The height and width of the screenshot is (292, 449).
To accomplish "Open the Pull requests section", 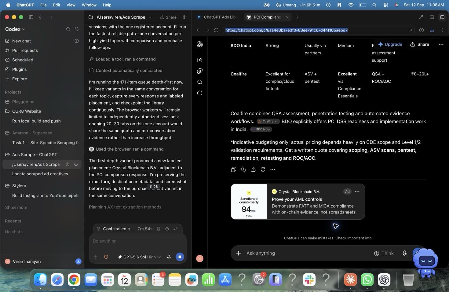I will (x=25, y=50).
